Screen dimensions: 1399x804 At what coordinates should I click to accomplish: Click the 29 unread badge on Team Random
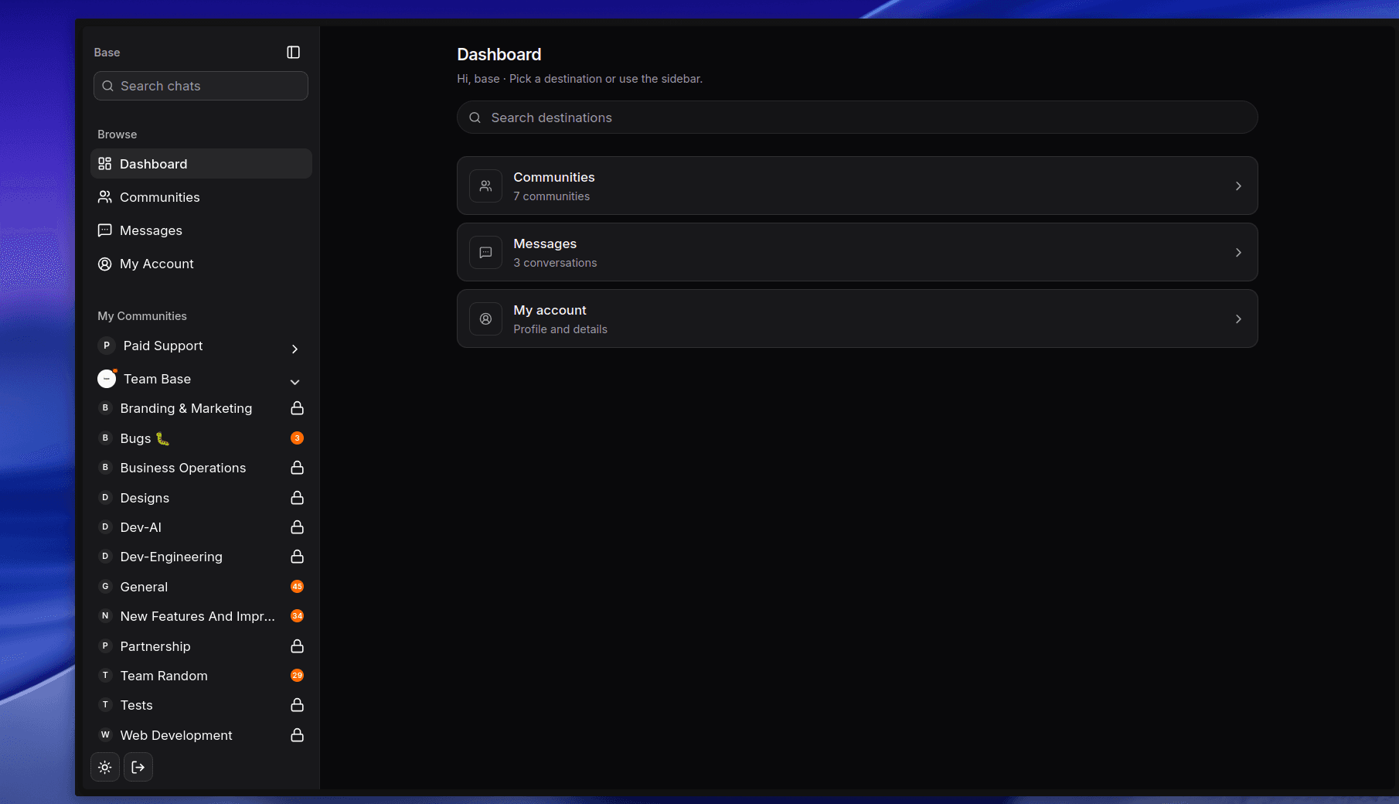pos(297,676)
